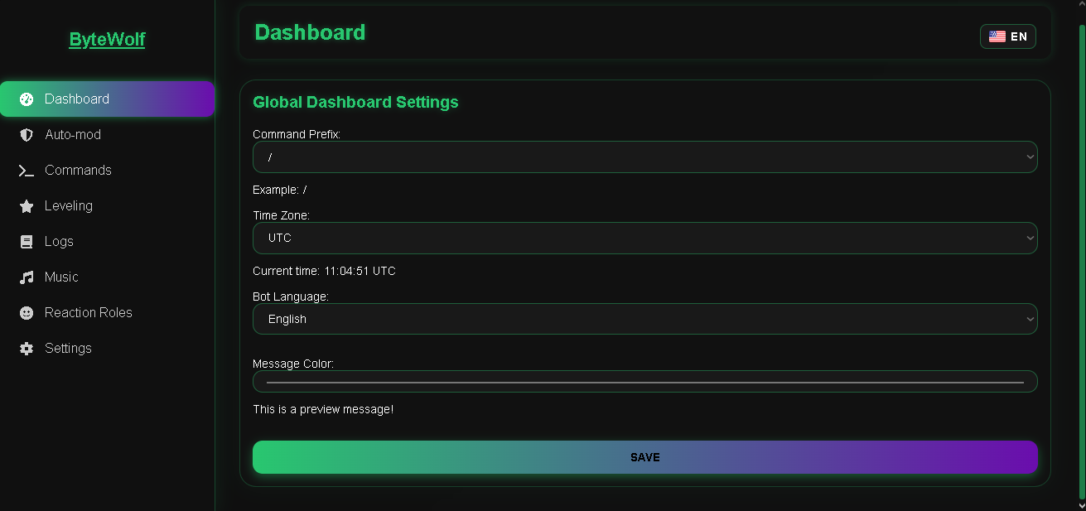Viewport: 1086px width, 511px height.
Task: Open the Bot Language dropdown
Action: pos(644,319)
